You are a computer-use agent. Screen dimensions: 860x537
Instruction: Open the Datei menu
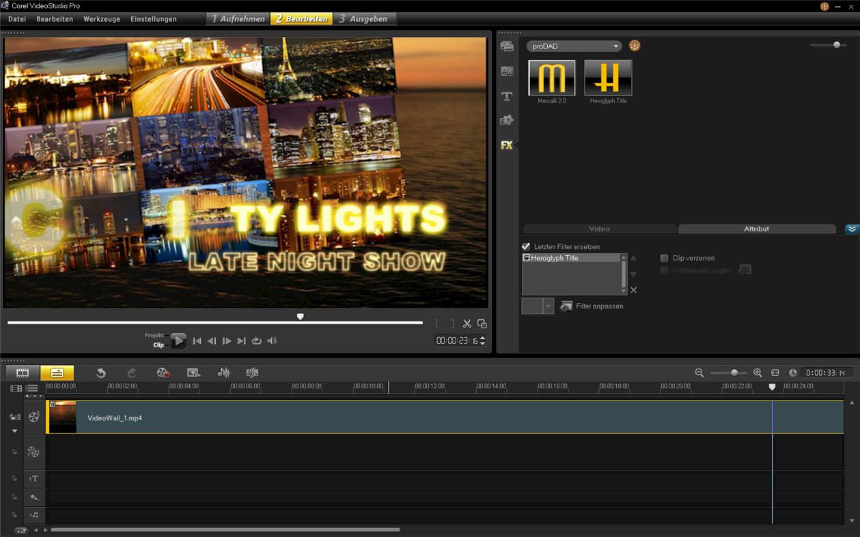17,19
